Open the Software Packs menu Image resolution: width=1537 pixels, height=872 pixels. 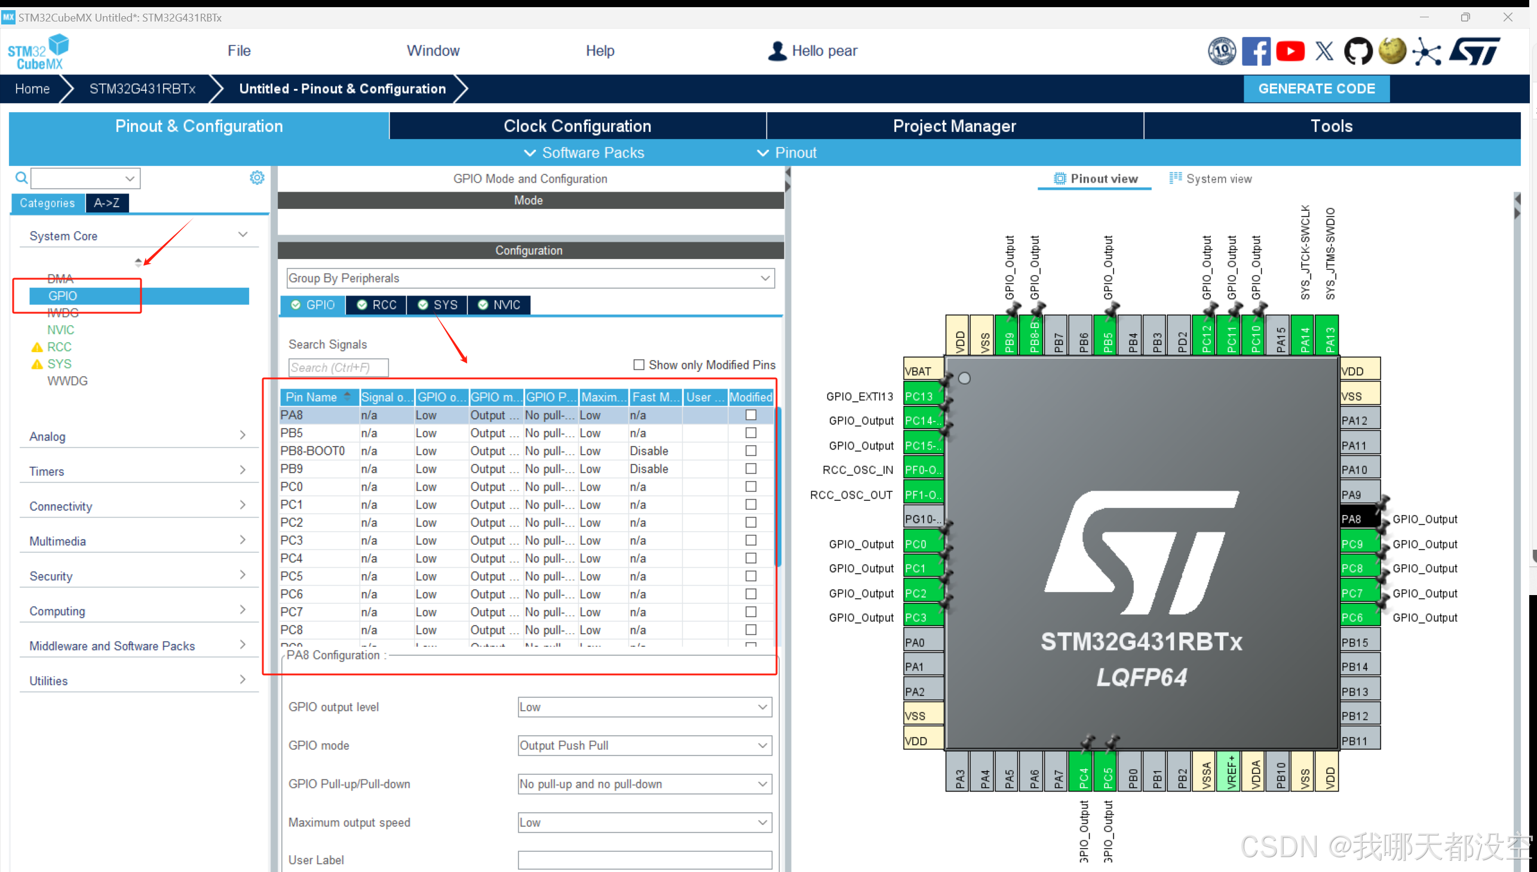584,153
